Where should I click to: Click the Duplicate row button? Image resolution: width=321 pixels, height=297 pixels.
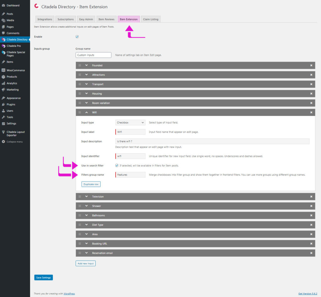tap(91, 184)
